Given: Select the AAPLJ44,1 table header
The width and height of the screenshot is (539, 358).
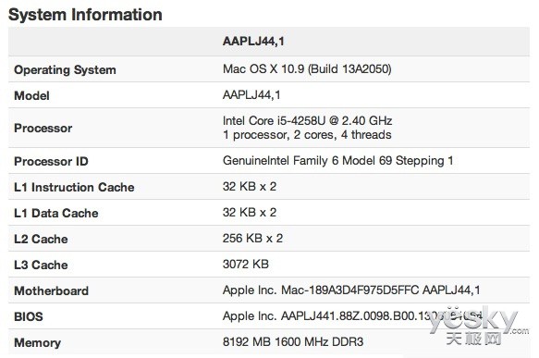Looking at the screenshot, I should tap(253, 42).
